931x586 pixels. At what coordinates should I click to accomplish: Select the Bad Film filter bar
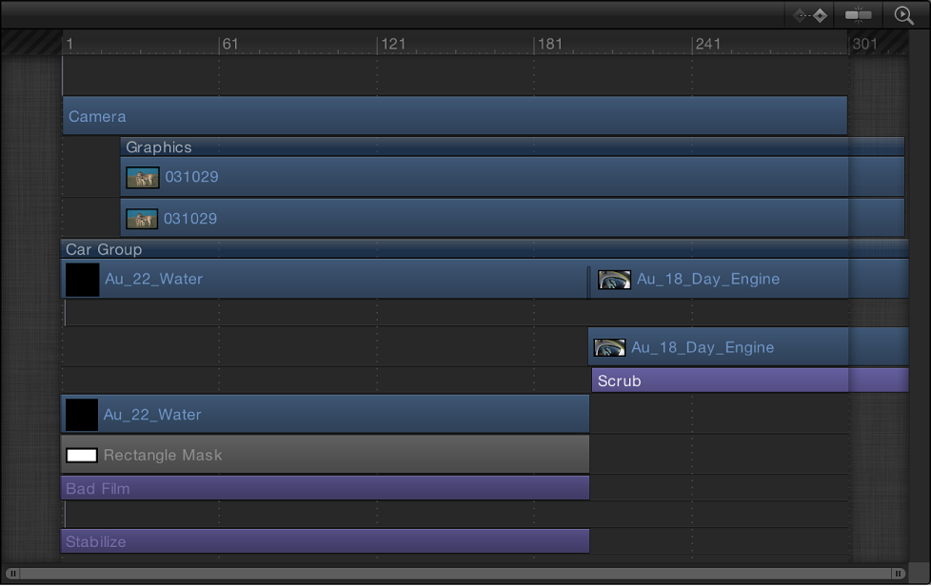coord(325,488)
